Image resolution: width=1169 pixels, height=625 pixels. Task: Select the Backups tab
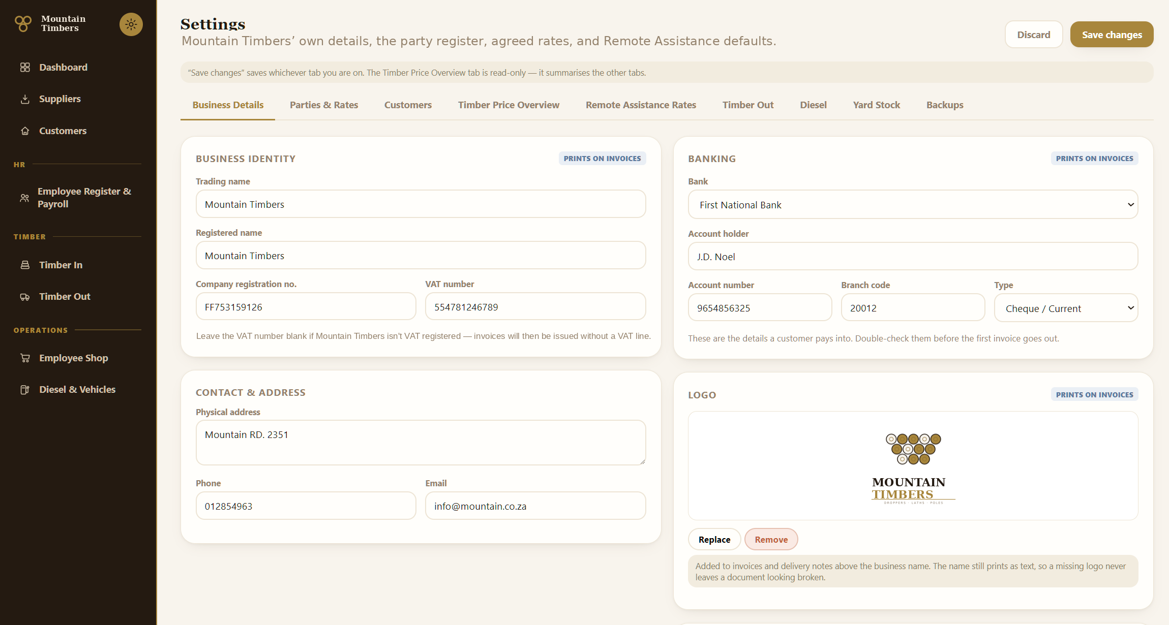[945, 105]
